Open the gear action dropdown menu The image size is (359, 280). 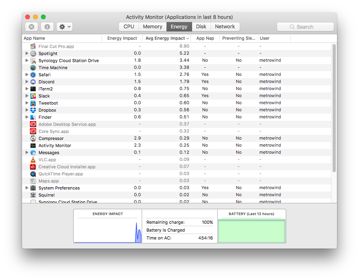(x=65, y=27)
